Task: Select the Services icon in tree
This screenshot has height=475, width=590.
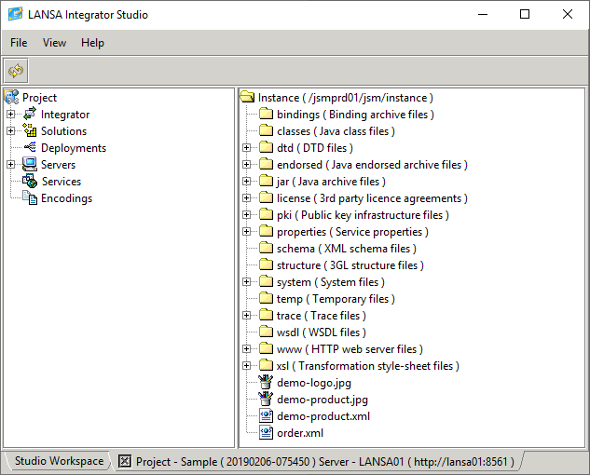Action: tap(30, 182)
